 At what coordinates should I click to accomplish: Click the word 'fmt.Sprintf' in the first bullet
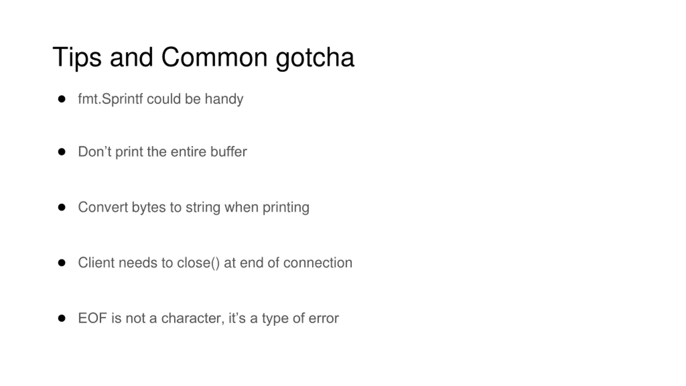pos(110,99)
